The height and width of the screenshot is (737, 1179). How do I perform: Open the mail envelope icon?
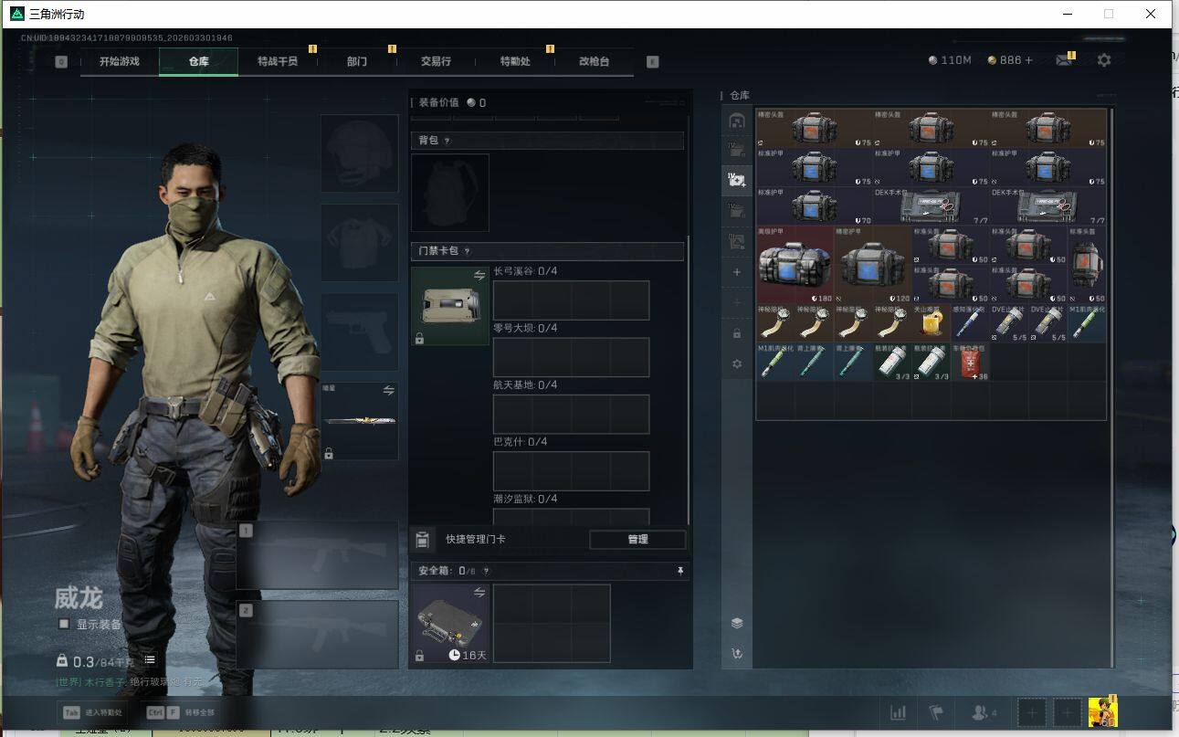1064,60
